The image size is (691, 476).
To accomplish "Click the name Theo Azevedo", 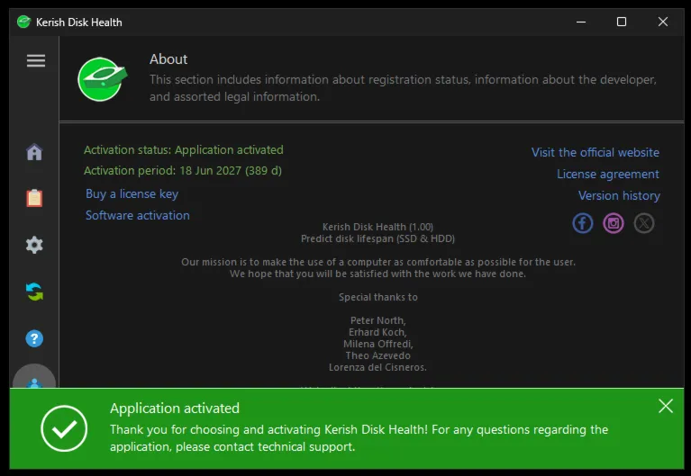I will tap(377, 355).
